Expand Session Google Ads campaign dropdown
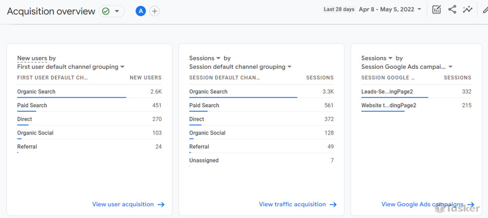 (x=407, y=67)
